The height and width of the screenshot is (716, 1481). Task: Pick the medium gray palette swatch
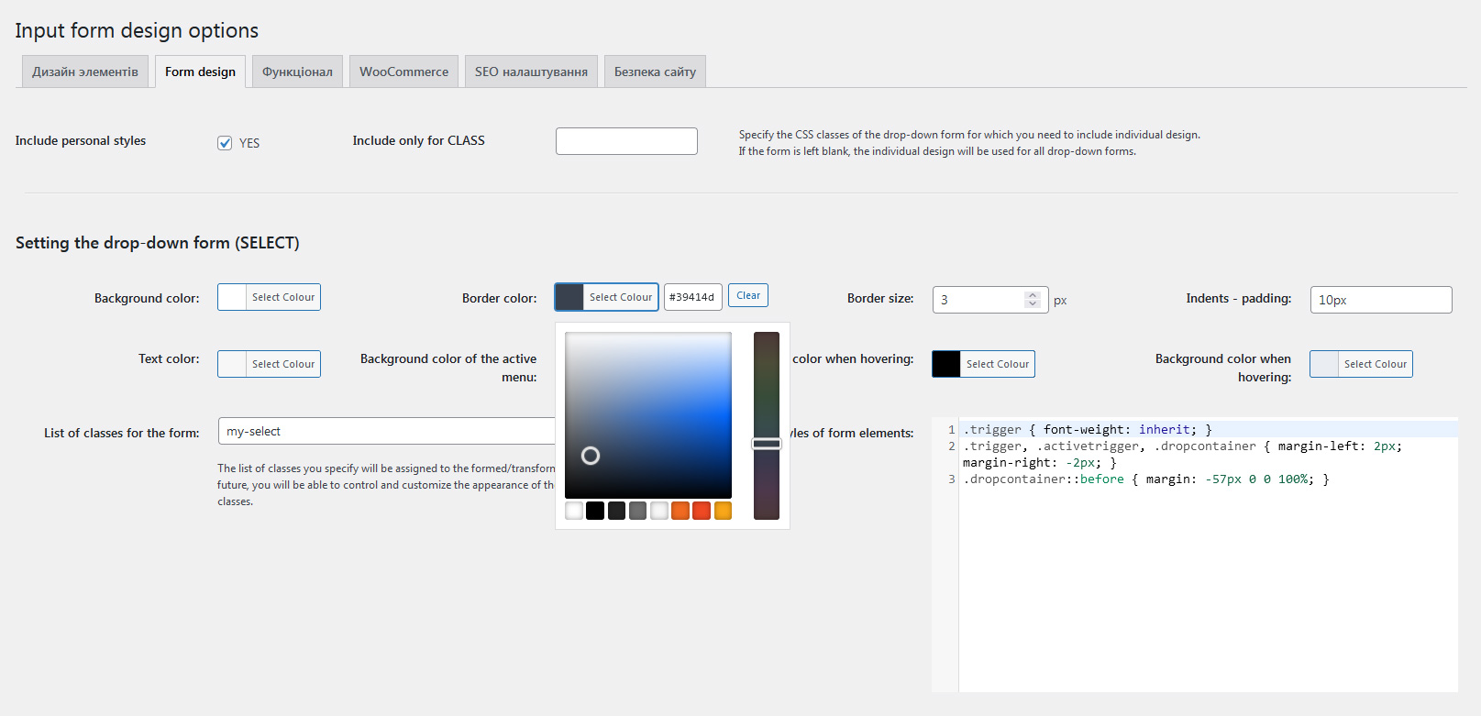(x=637, y=511)
